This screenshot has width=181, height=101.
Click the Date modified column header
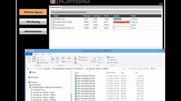111,72
